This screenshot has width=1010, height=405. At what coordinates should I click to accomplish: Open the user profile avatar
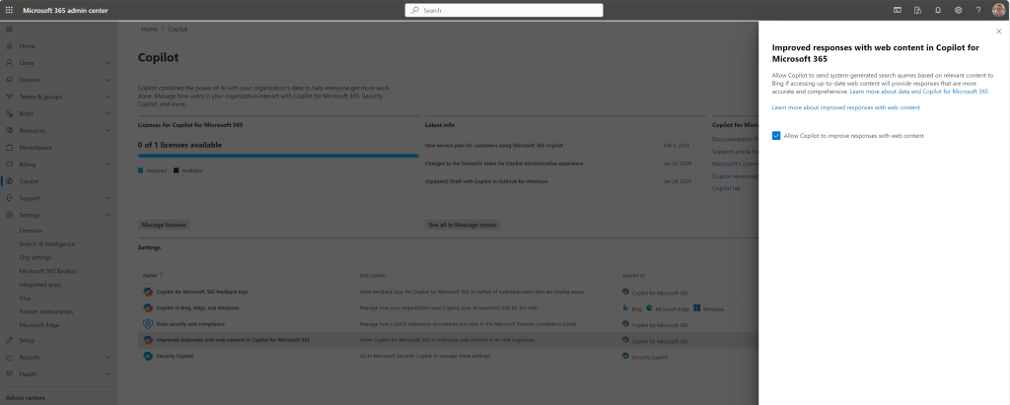pos(998,10)
